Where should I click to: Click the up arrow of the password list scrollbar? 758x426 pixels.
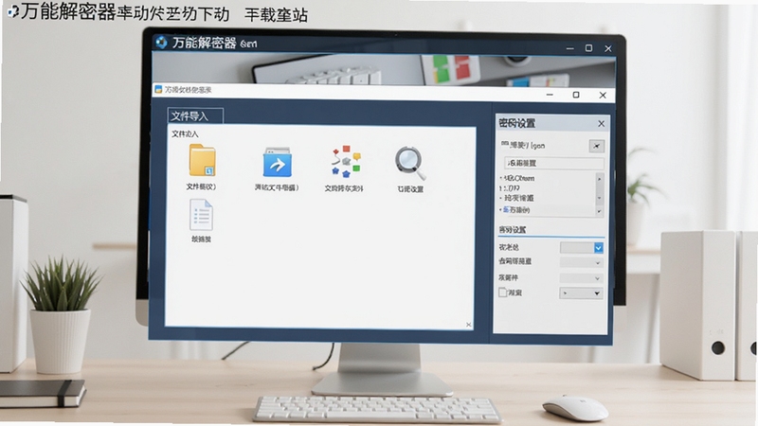pos(600,179)
